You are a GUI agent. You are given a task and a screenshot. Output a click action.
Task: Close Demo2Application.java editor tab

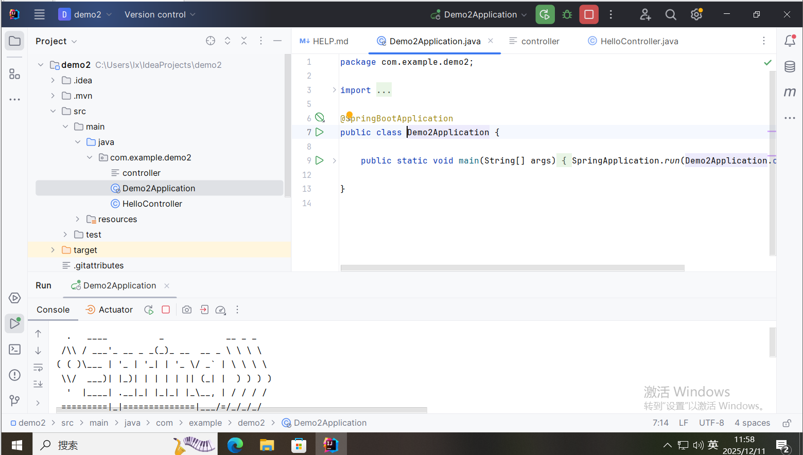pos(491,41)
